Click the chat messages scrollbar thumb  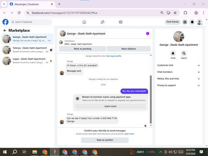151,99
